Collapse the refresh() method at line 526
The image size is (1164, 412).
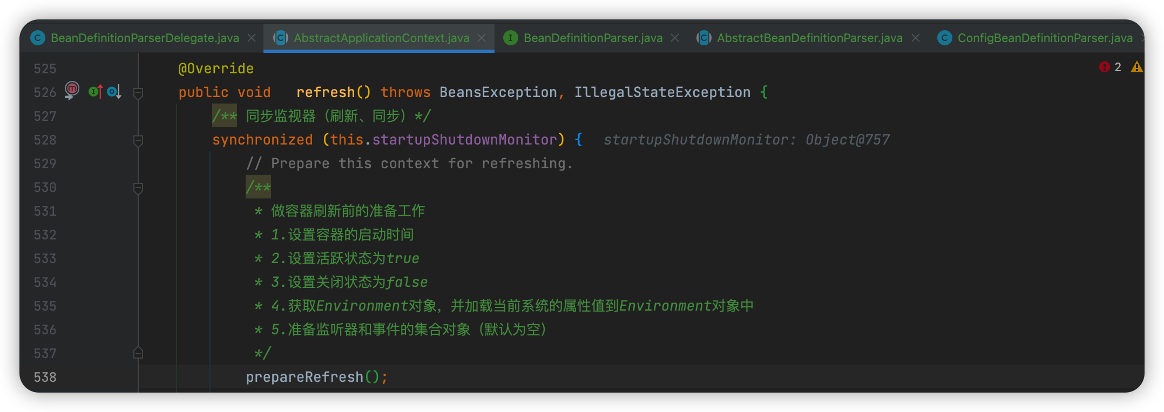(138, 93)
